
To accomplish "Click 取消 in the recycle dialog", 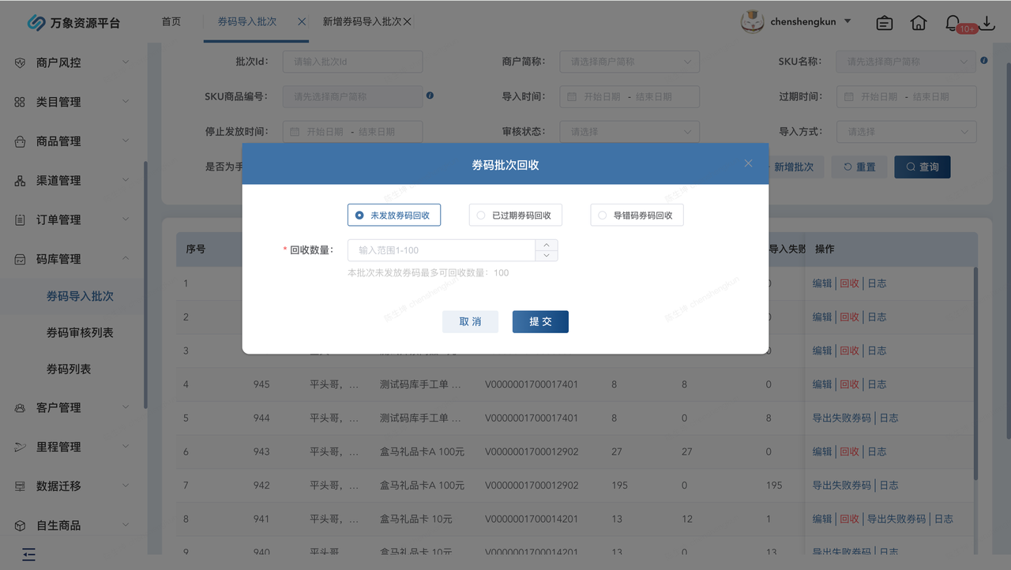I will click(470, 321).
